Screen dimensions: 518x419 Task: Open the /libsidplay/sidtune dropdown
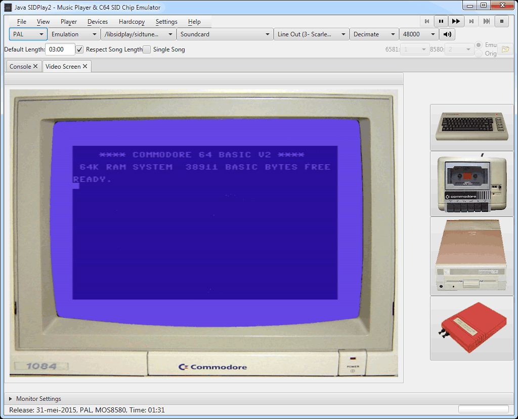tap(138, 34)
